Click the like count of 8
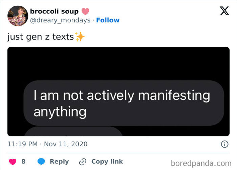This screenshot has width=237, height=170. [23, 162]
